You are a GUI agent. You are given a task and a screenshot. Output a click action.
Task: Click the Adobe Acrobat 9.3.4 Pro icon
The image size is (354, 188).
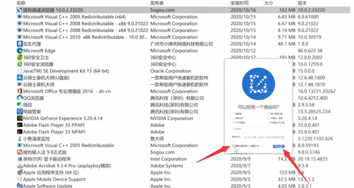tap(20, 166)
